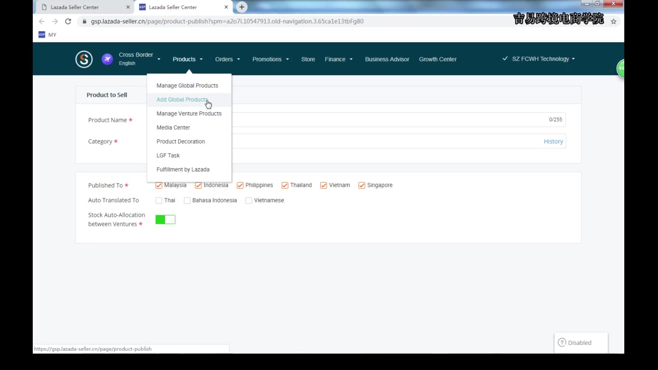Open Media Center from menu
This screenshot has height=370, width=658.
point(189,128)
